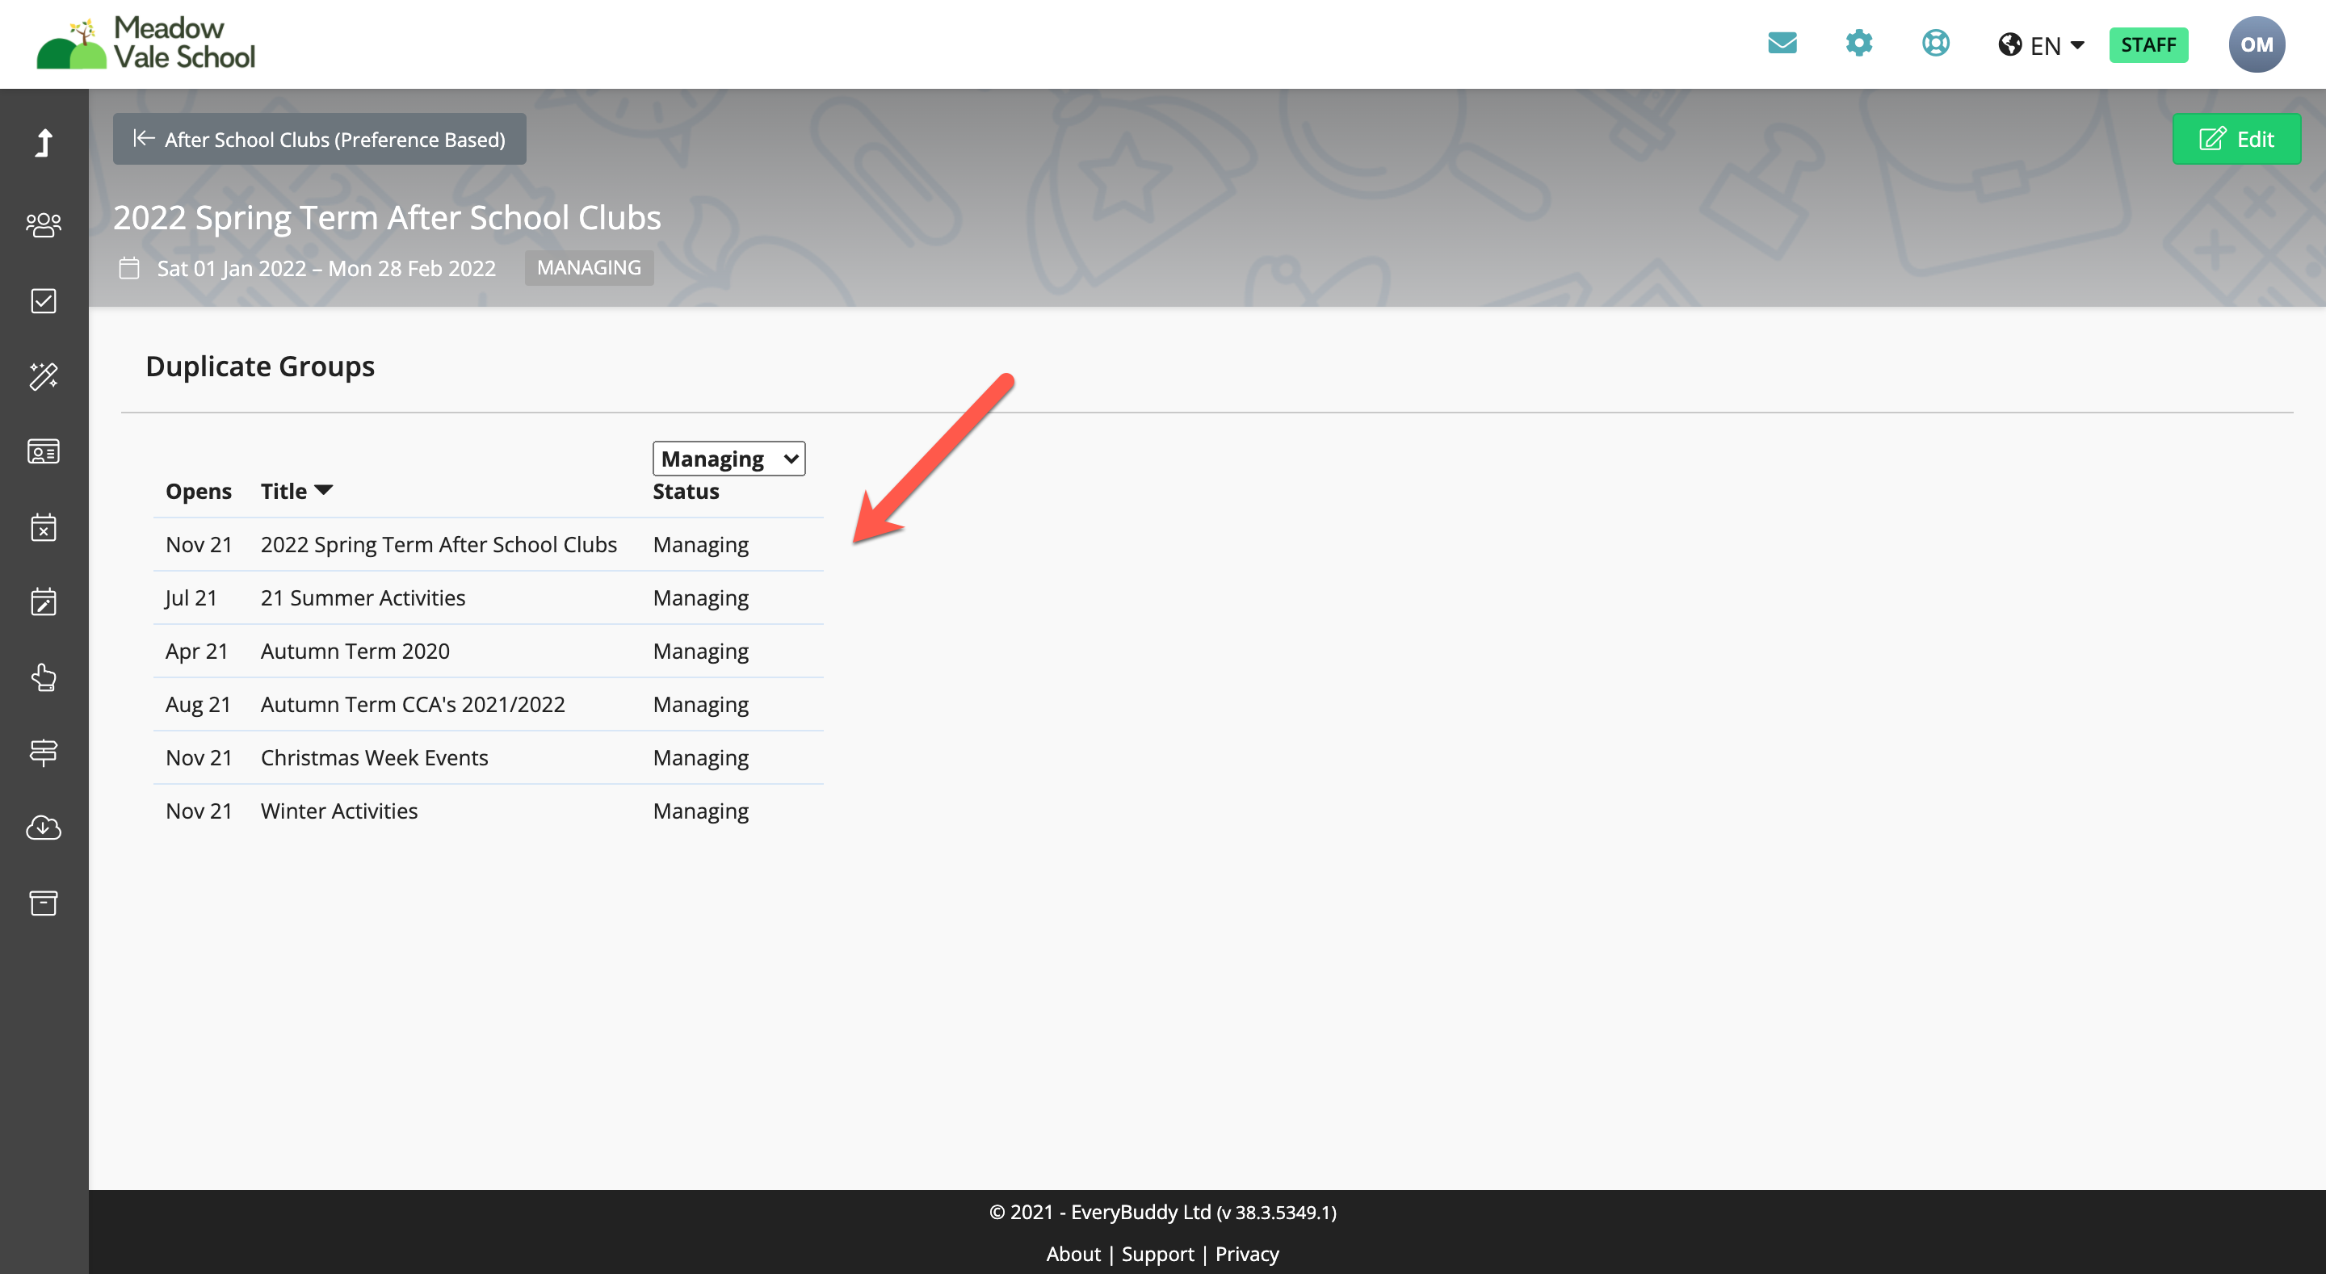Click the MANAGING status badge
The image size is (2326, 1274).
pyautogui.click(x=589, y=268)
